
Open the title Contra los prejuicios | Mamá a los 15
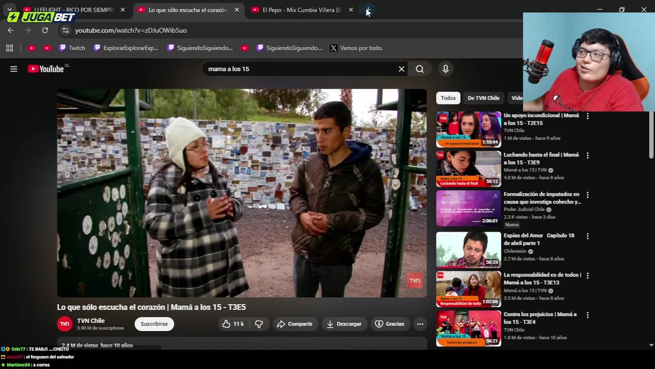click(x=540, y=318)
